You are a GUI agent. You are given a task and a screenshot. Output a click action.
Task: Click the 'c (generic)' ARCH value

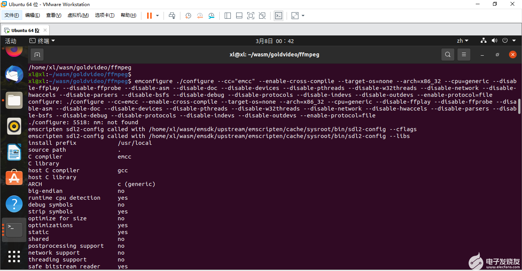click(x=136, y=184)
